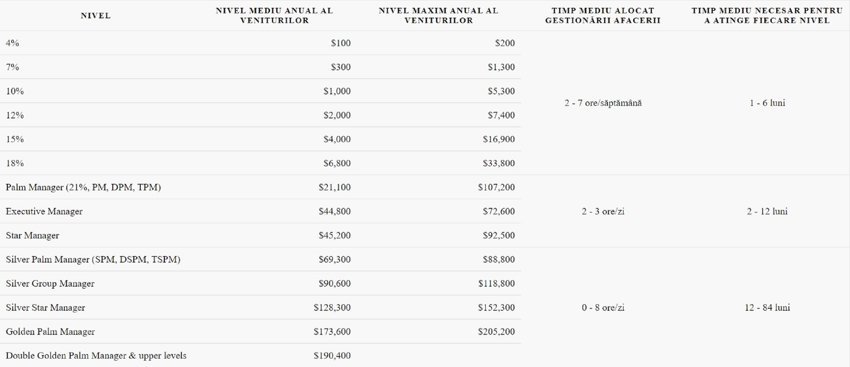Click the Star Manager level cell

[33, 235]
